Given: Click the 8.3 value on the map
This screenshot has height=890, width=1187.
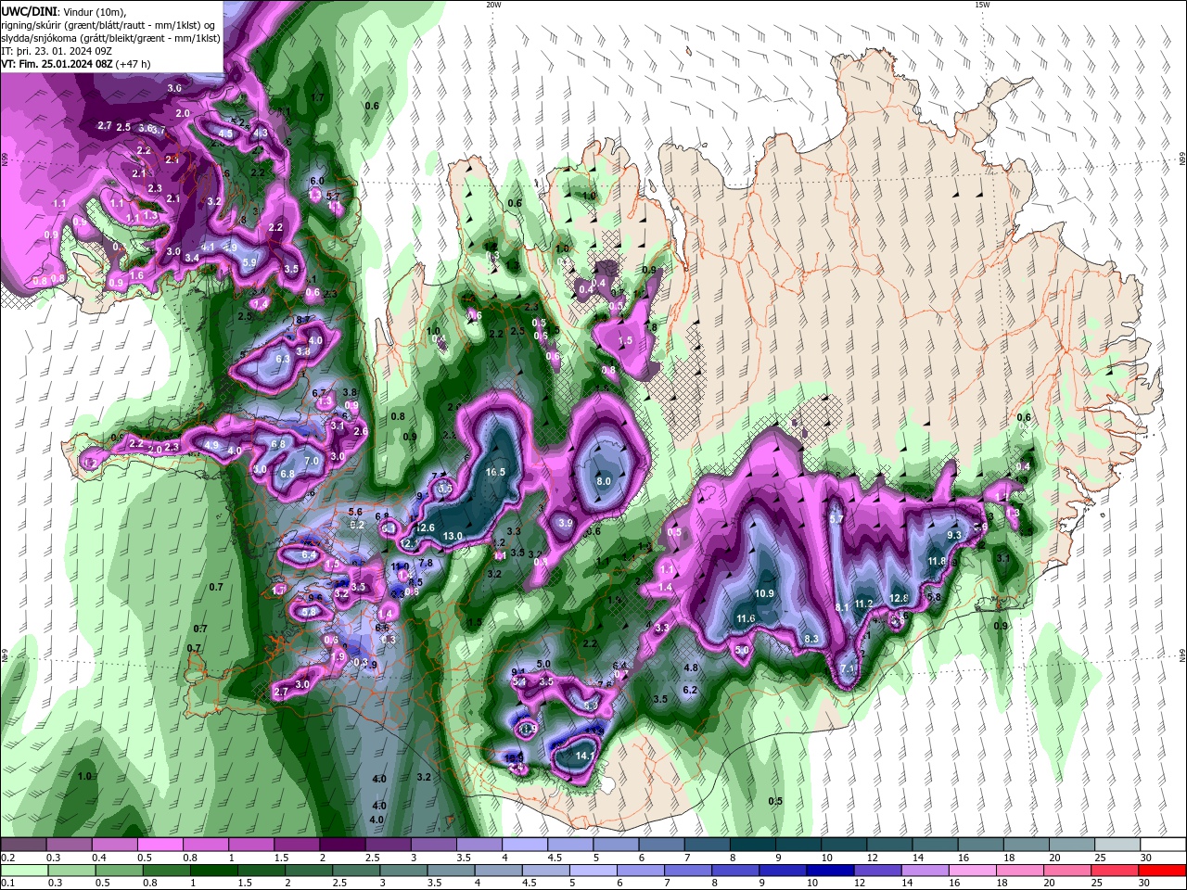Looking at the screenshot, I should [x=811, y=639].
